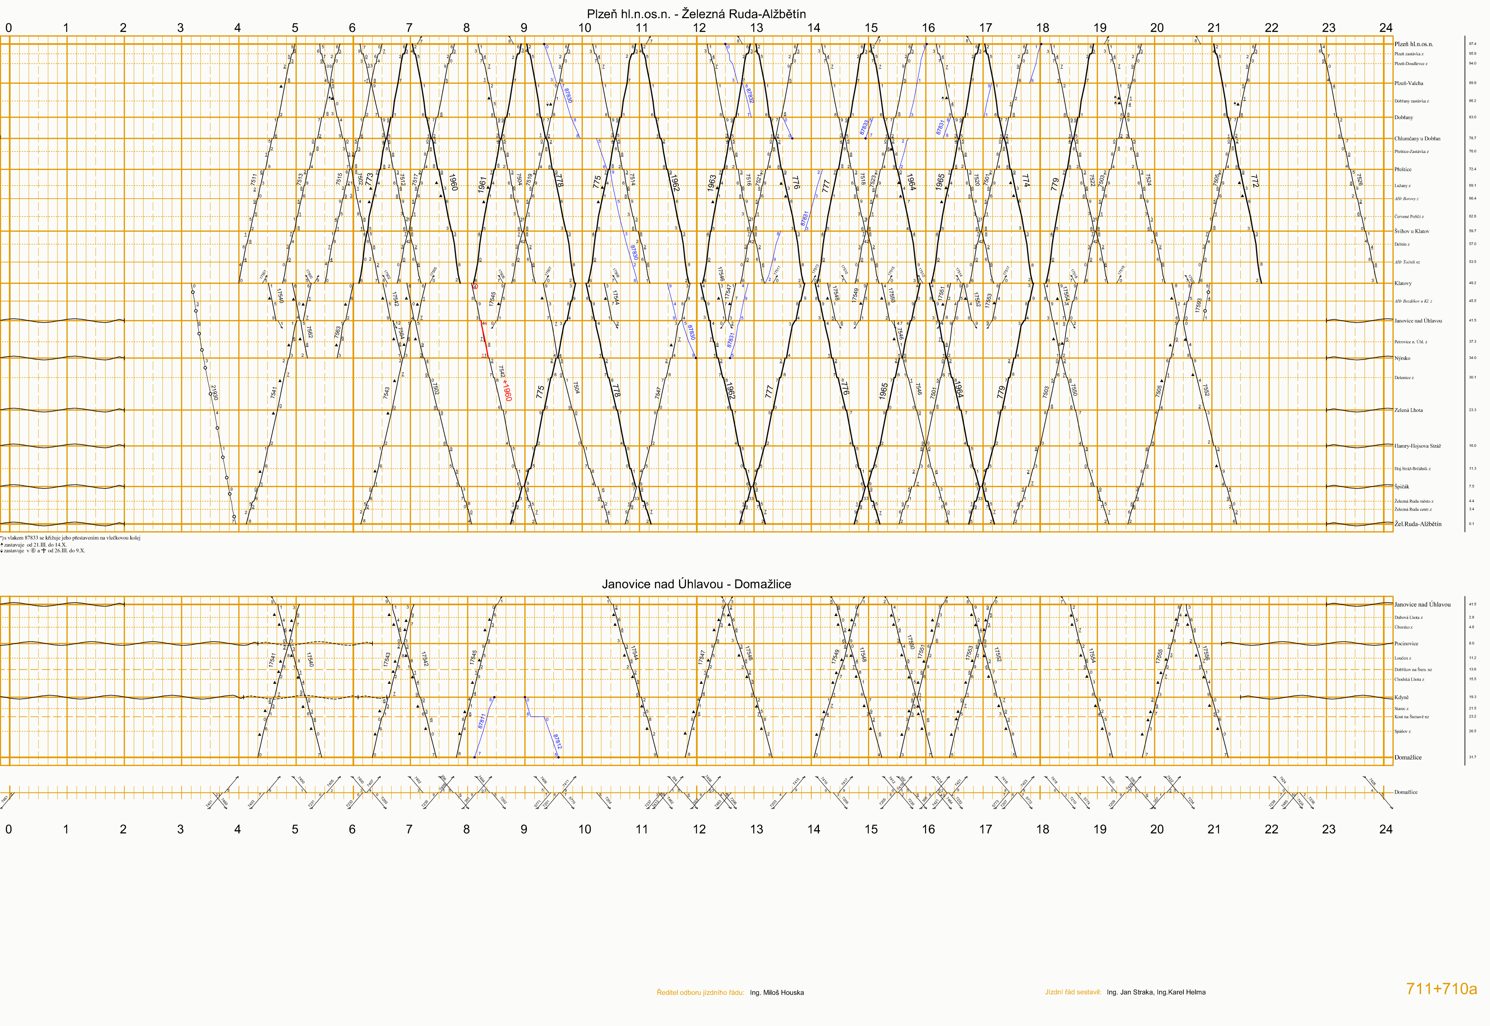
Task: Select the blue train label 87812
Action: pyautogui.click(x=558, y=742)
